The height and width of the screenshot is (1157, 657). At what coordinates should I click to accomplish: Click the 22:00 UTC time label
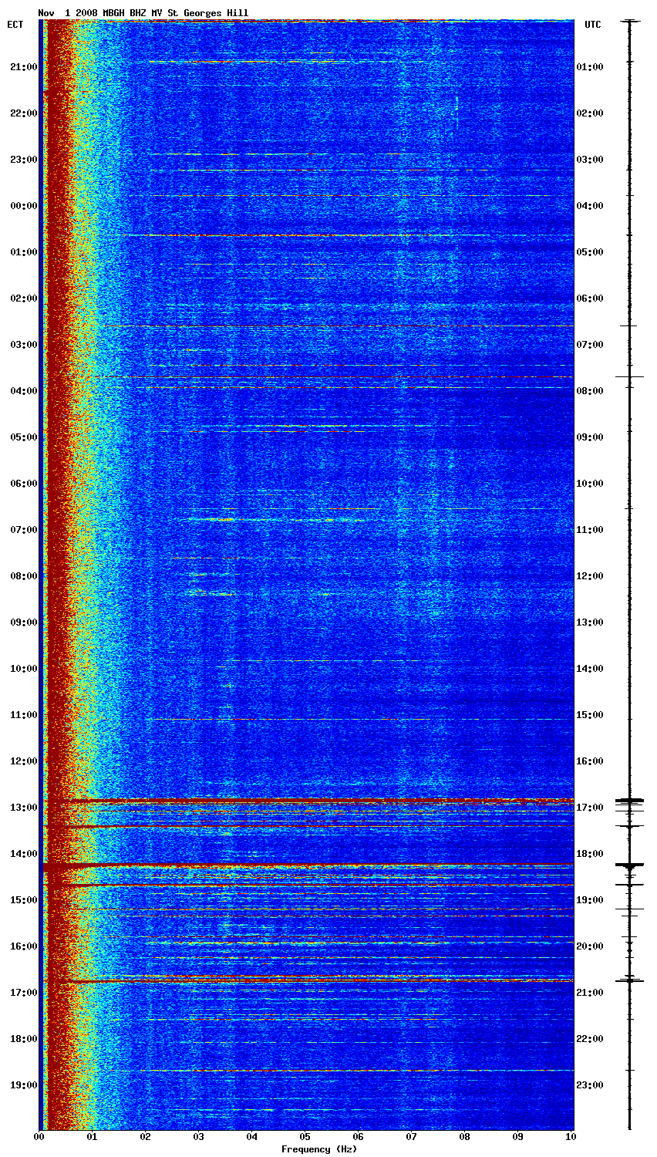[590, 1039]
